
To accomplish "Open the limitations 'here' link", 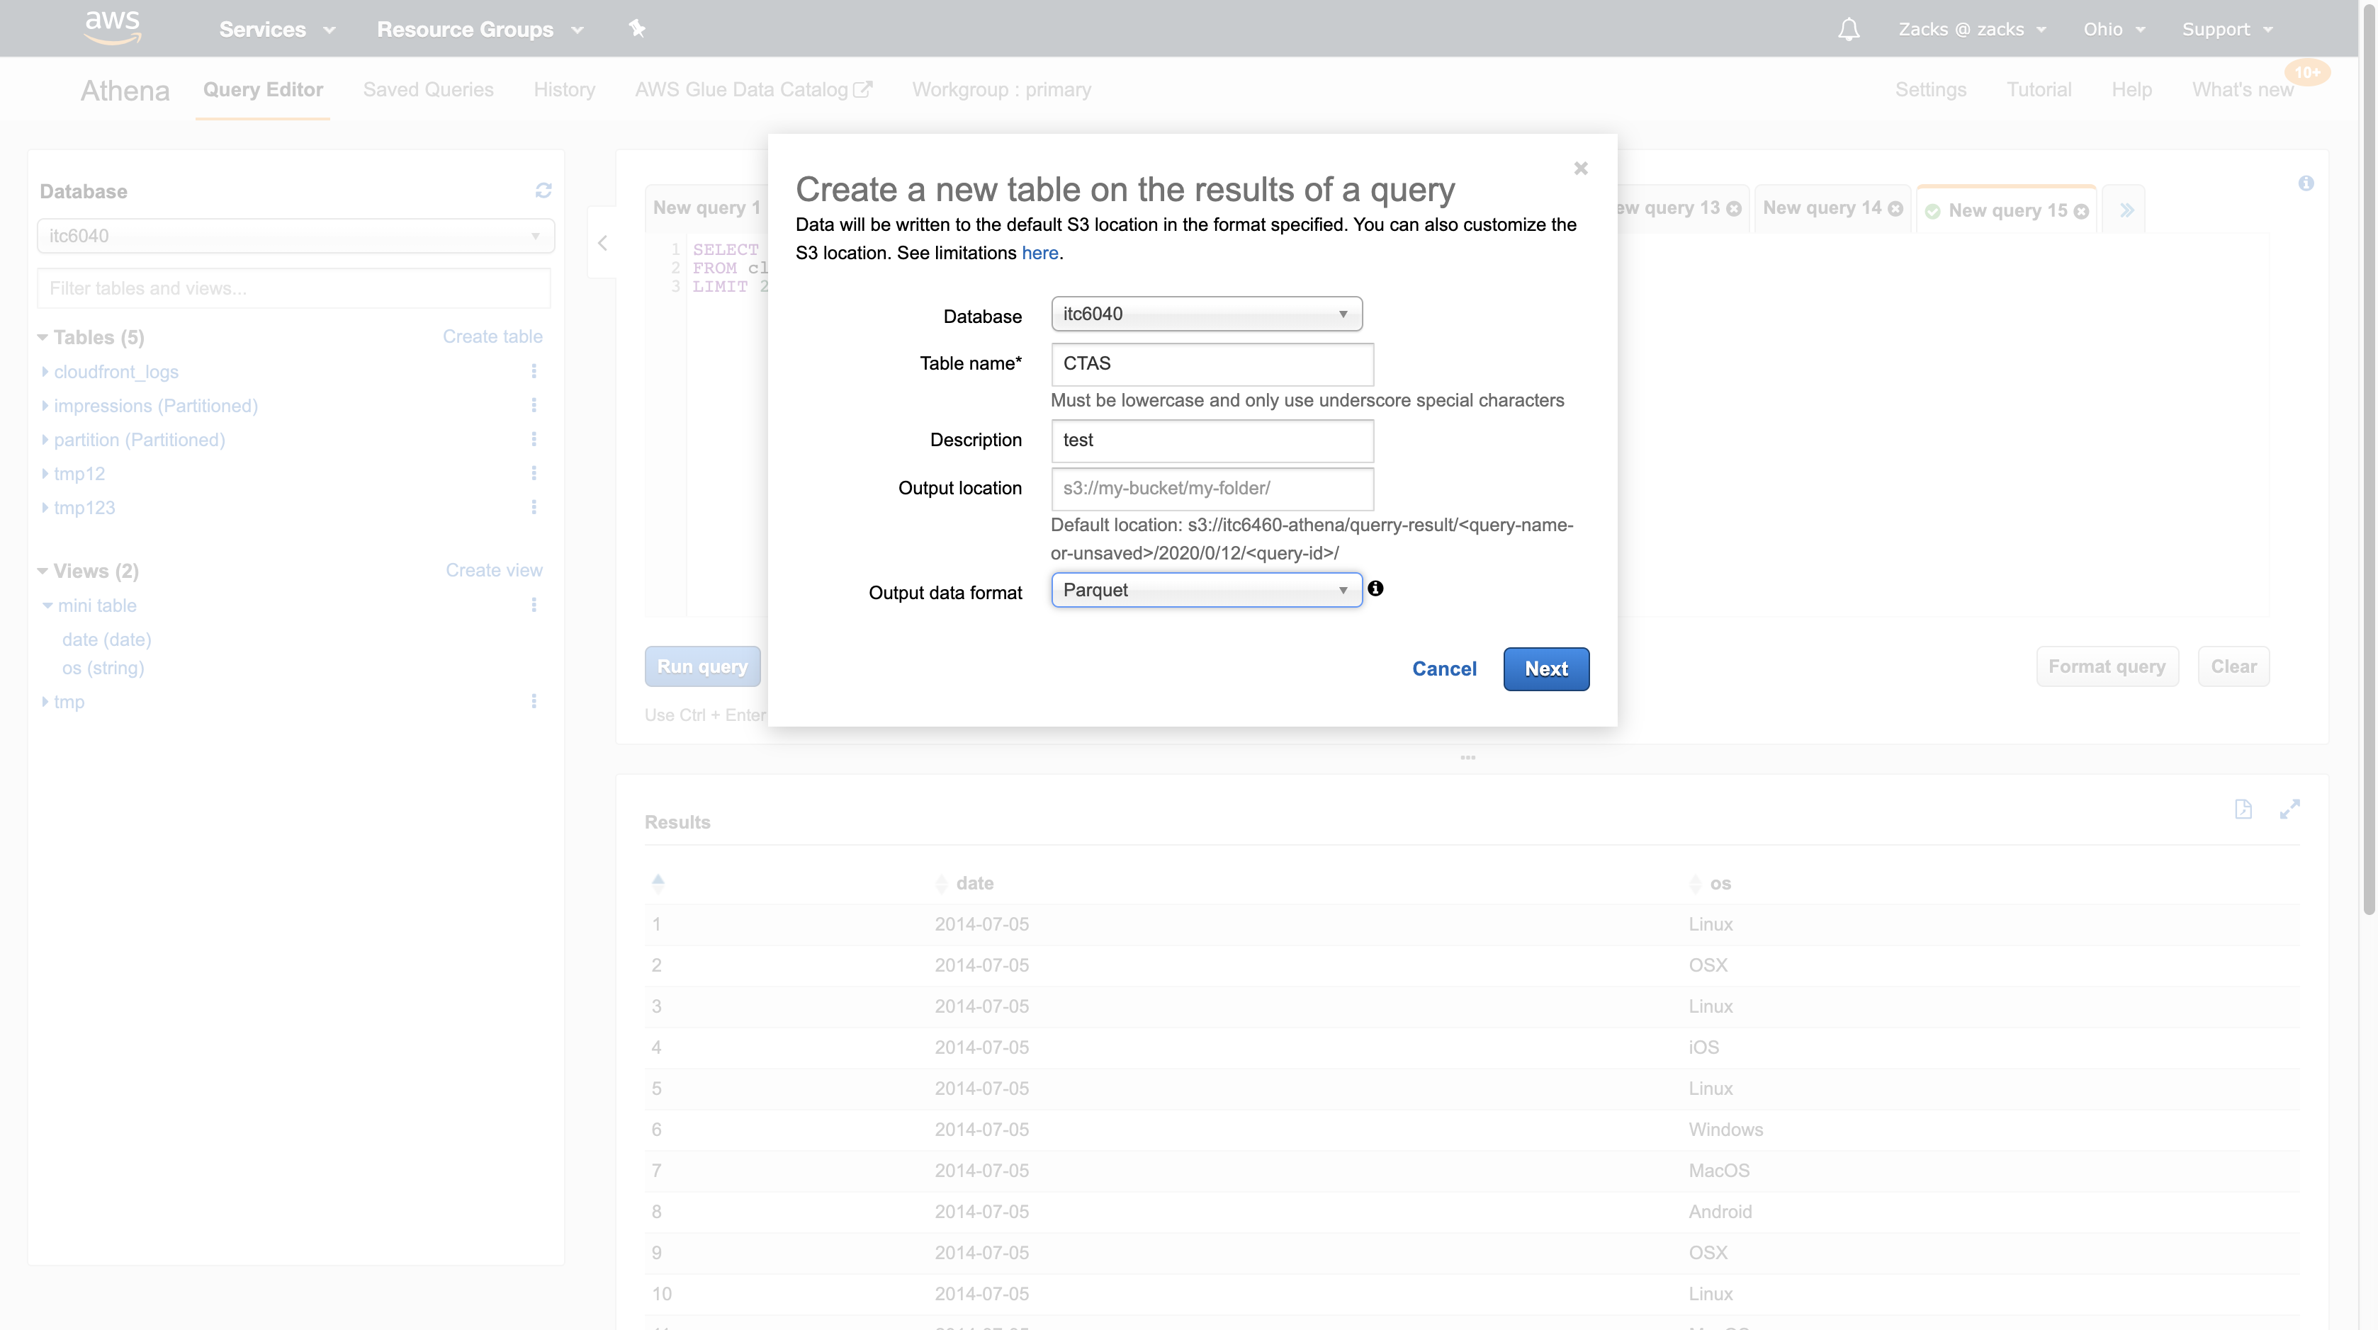I will coord(1039,253).
